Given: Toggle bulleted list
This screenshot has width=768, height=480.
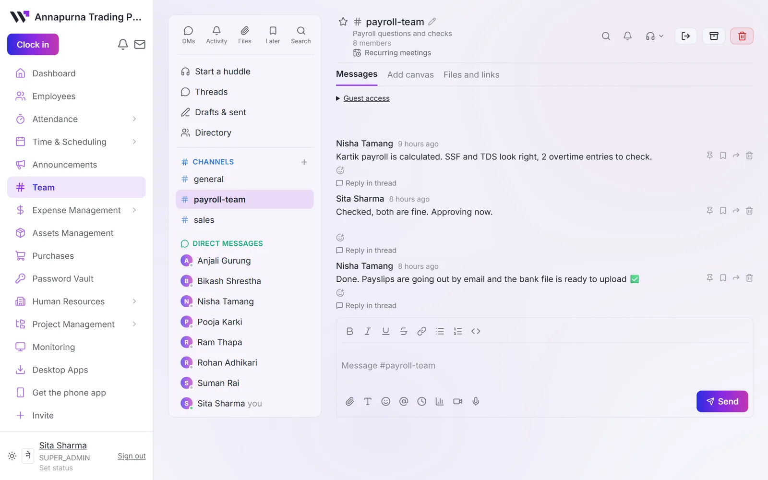Looking at the screenshot, I should [x=440, y=331].
